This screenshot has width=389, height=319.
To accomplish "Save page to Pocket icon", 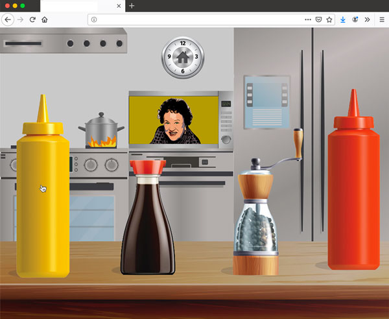I will coord(318,19).
